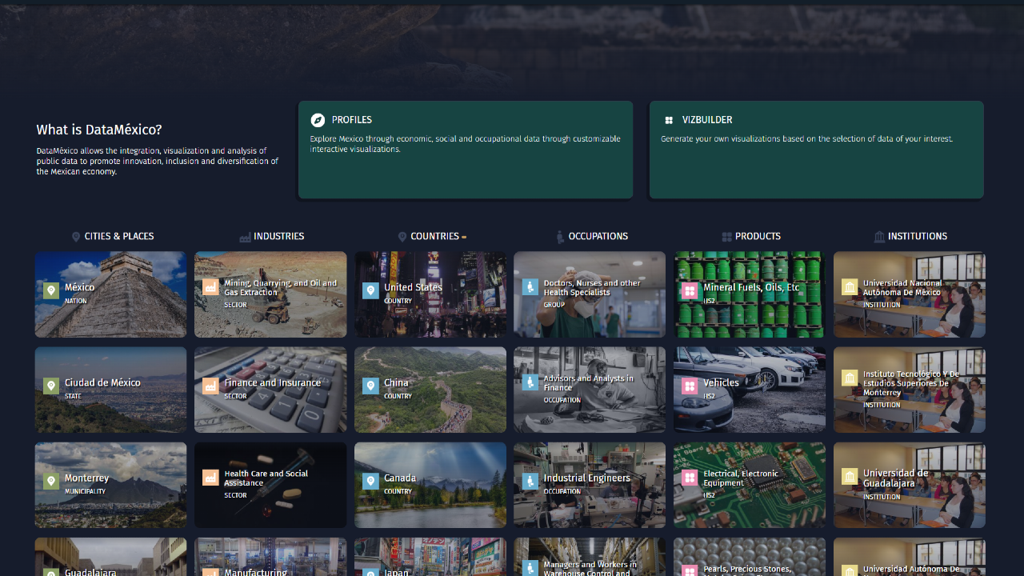
Task: Open the Universidad de Guadalajara title
Action: point(896,478)
